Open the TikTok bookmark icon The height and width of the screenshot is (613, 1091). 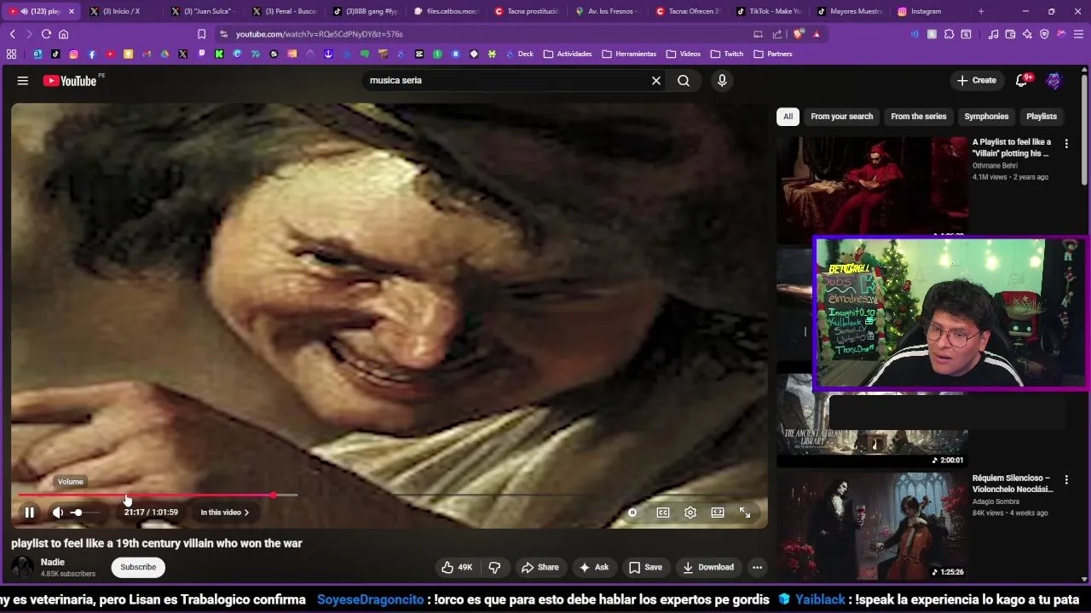coord(55,54)
